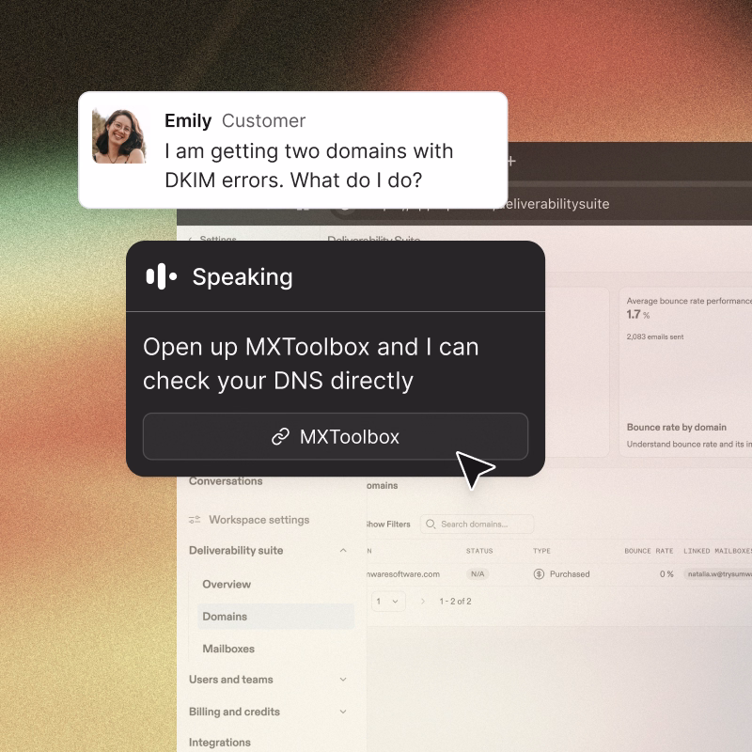Open the Billing and credits section label

tap(234, 712)
